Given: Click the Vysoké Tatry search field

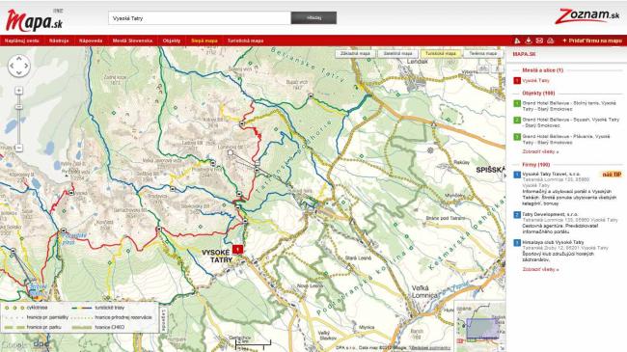Looking at the screenshot, I should pos(199,18).
